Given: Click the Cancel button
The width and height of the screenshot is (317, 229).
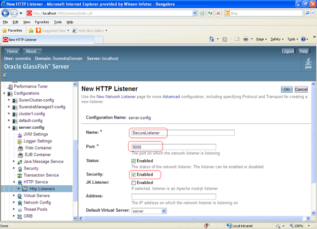Looking at the screenshot, I should (301, 89).
